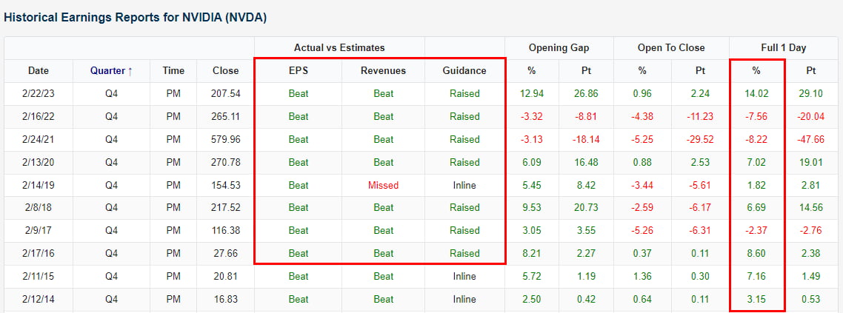Click the Revenues column header
Screen dimensions: 843x313
click(383, 70)
